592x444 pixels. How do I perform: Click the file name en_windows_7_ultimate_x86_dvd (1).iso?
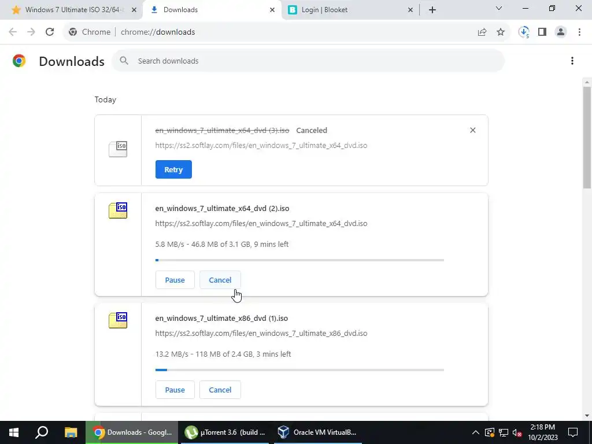point(221,319)
